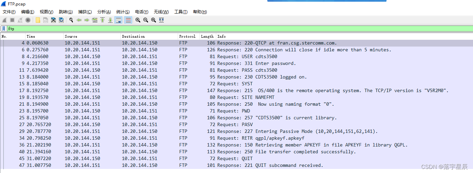Reset text to normal size icon

[154, 20]
